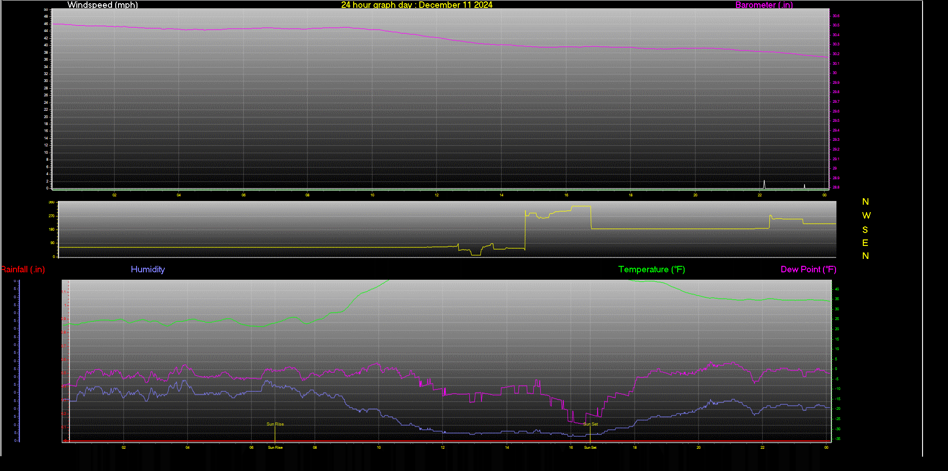
Task: Click the 'Barometer (.in)' legend label
Action: (764, 5)
